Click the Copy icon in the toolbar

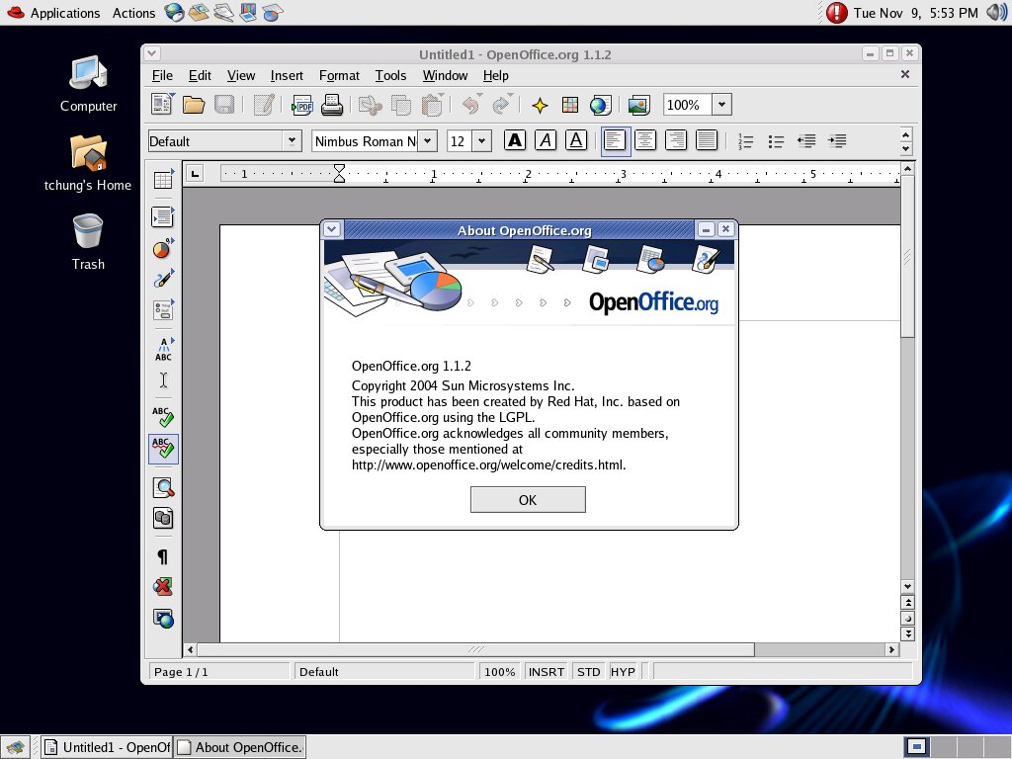click(401, 105)
